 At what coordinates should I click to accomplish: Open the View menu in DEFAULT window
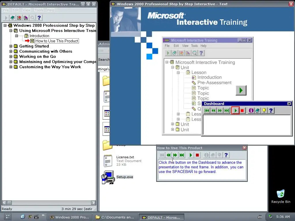coord(27,10)
